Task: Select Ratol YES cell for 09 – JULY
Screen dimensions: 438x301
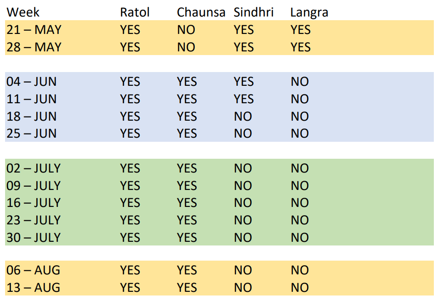Action: (x=130, y=186)
